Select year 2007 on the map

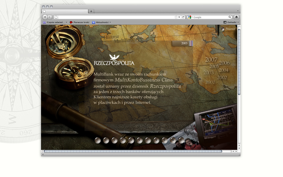coord(211,60)
